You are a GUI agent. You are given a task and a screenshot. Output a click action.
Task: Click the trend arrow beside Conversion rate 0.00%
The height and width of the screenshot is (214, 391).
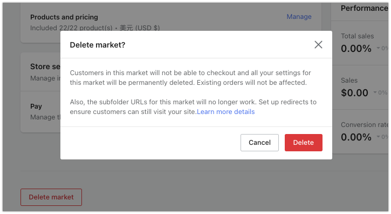378,137
